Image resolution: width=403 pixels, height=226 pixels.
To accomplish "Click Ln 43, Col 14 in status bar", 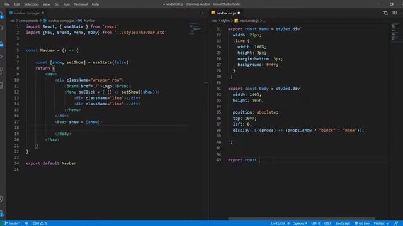I will (280, 223).
